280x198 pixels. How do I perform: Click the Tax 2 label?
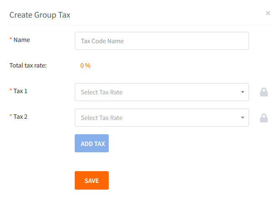coord(21,117)
